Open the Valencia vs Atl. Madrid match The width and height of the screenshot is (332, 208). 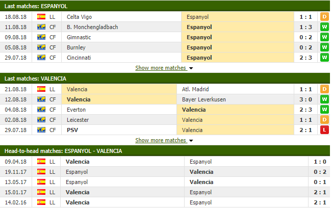tap(165, 89)
